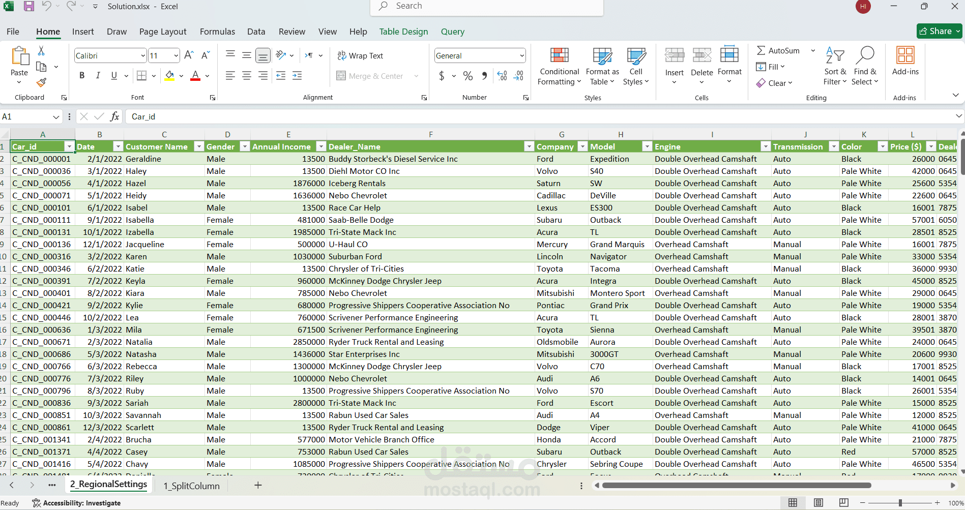
Task: Click the Increase Decimal icon
Action: coord(502,76)
